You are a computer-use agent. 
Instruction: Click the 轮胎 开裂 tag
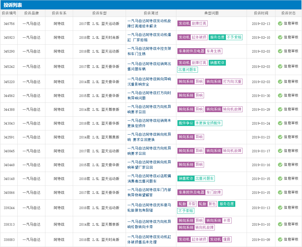187,204
